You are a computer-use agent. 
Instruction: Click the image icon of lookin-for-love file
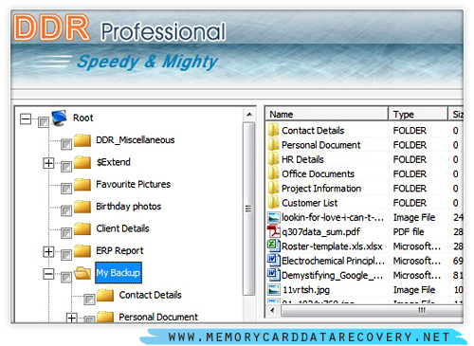(274, 217)
